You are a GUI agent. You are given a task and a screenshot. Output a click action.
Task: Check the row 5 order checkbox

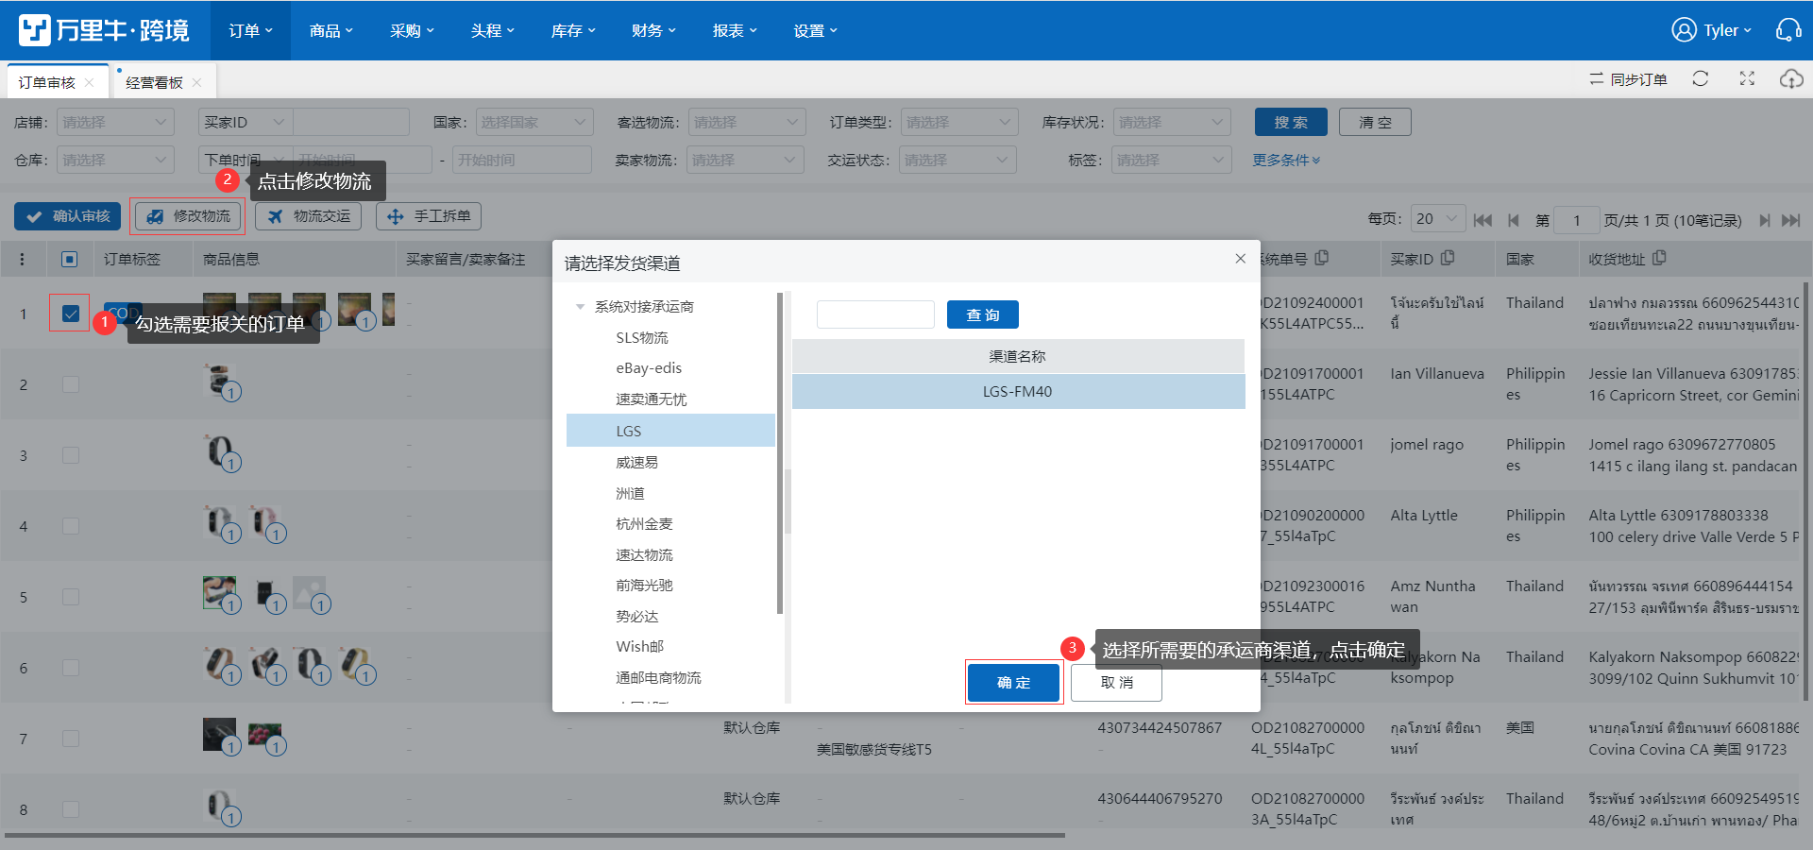(x=70, y=597)
